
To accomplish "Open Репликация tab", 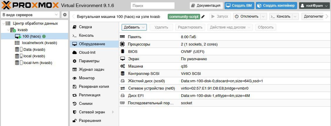I will tap(94, 95).
